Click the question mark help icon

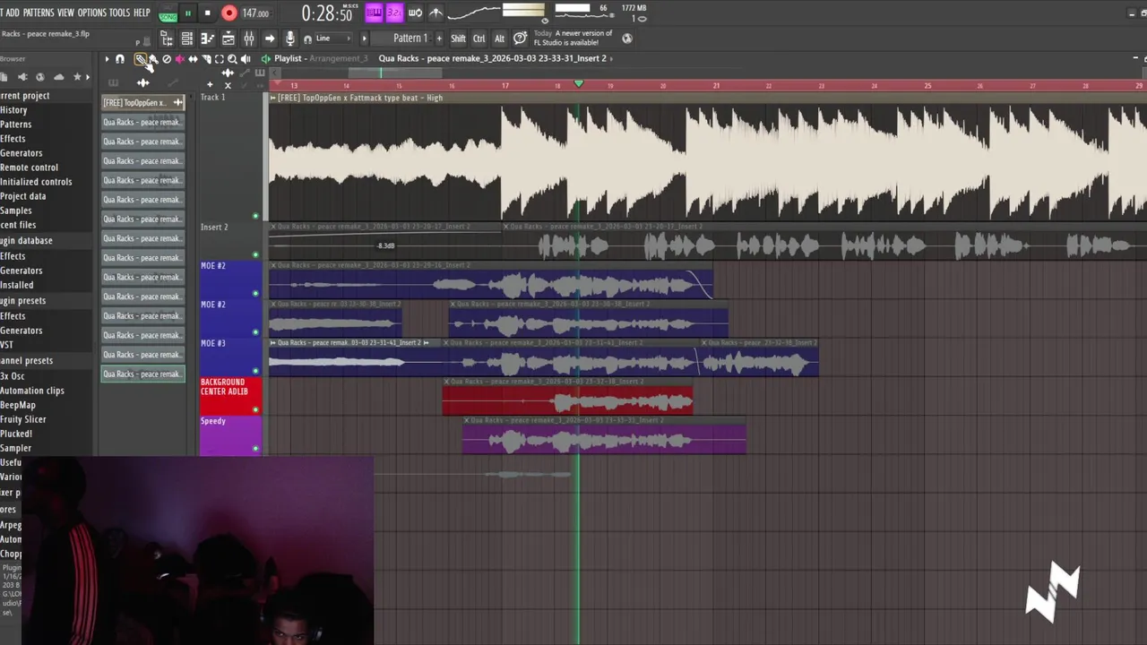pos(520,39)
